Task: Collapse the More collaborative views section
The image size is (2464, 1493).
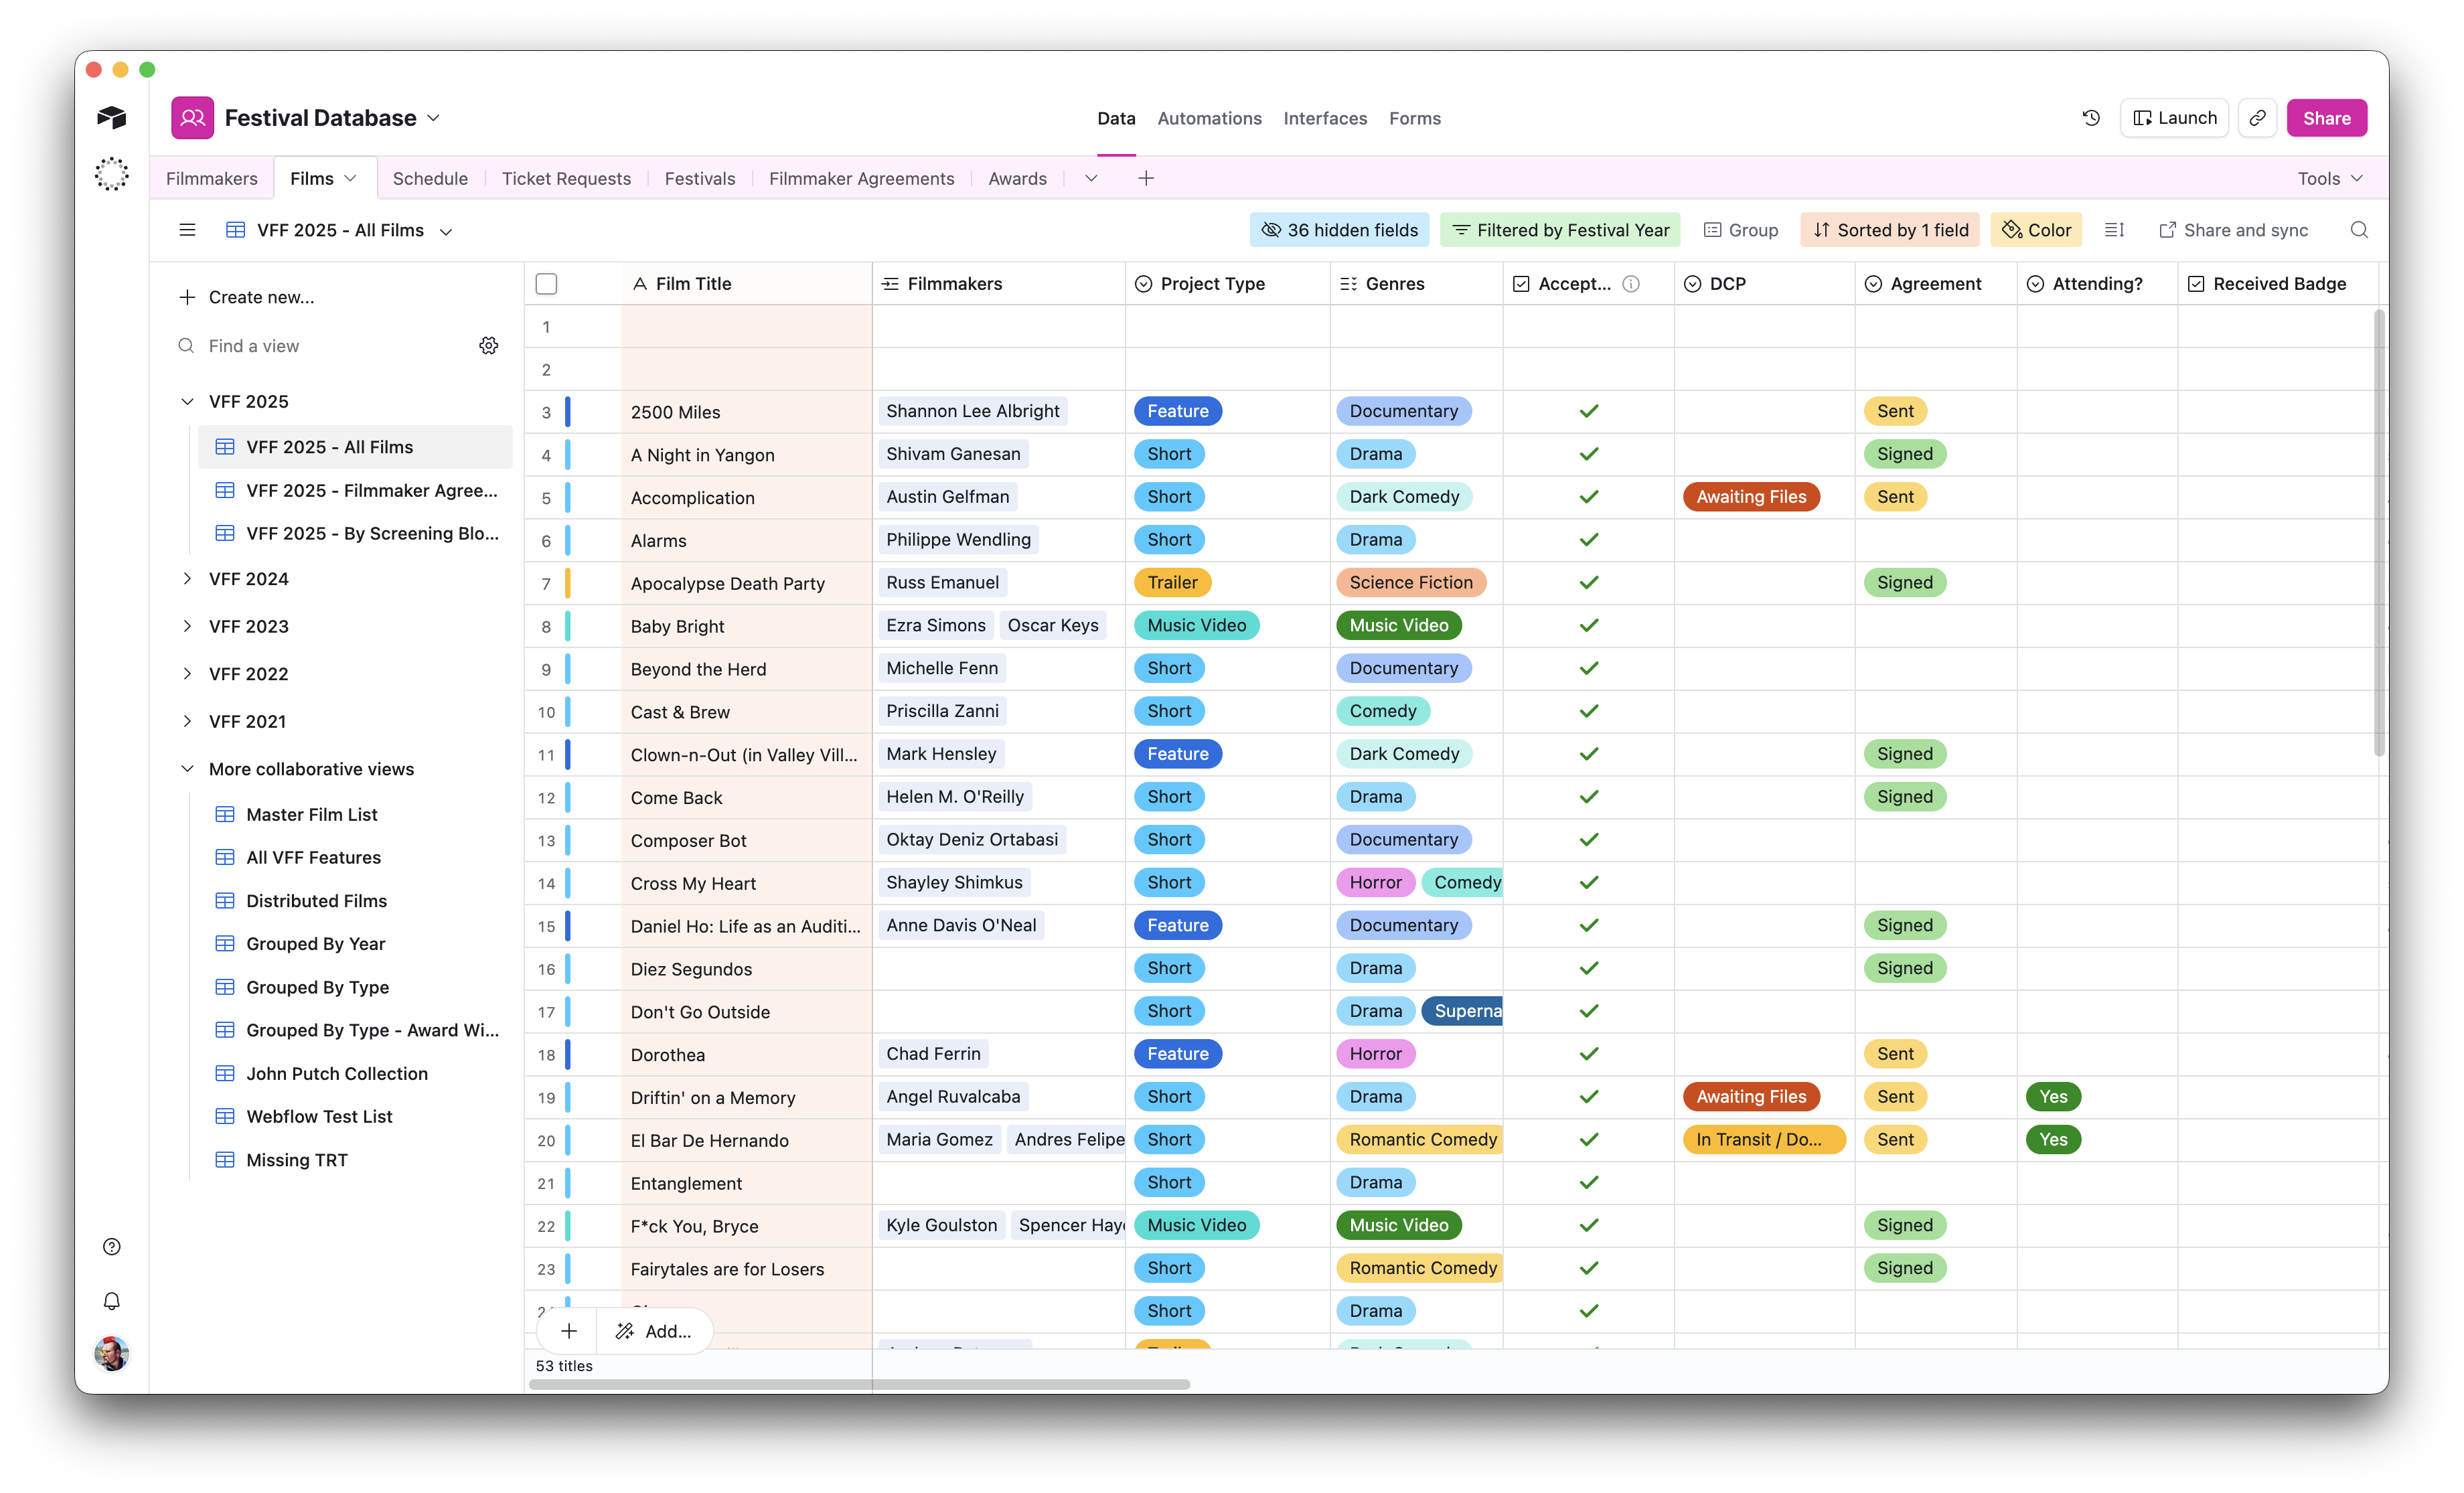Action: point(187,769)
